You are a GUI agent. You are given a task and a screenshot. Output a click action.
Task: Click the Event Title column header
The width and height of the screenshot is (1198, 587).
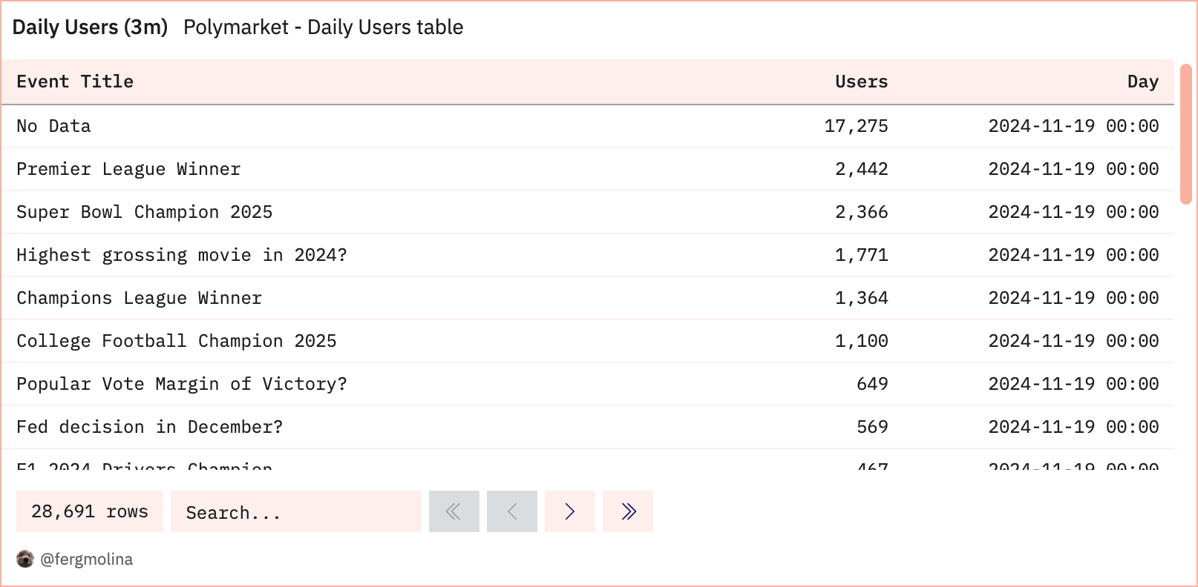75,82
